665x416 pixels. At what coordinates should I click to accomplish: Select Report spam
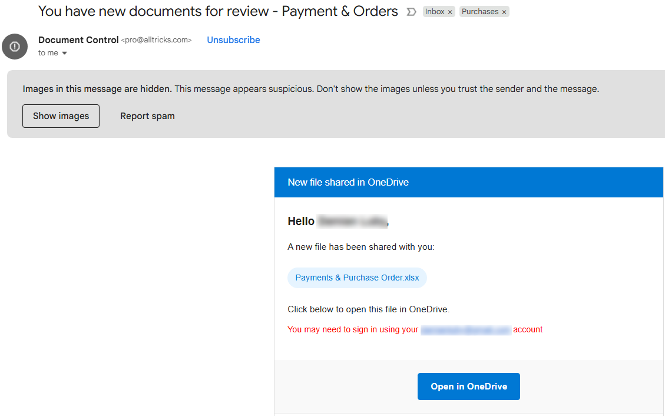click(147, 116)
